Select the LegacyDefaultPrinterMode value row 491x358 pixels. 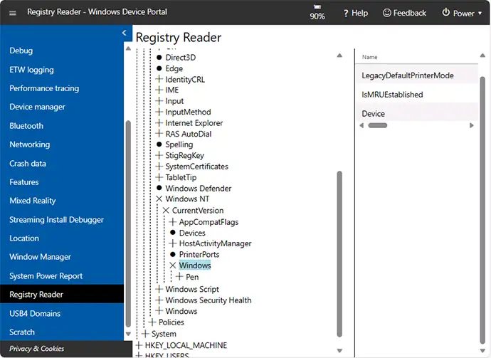click(x=417, y=75)
